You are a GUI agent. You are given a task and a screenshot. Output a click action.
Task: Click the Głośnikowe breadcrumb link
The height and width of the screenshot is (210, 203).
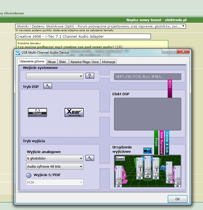click(14, 13)
